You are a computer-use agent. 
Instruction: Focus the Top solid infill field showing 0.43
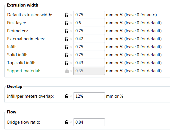[89, 63]
